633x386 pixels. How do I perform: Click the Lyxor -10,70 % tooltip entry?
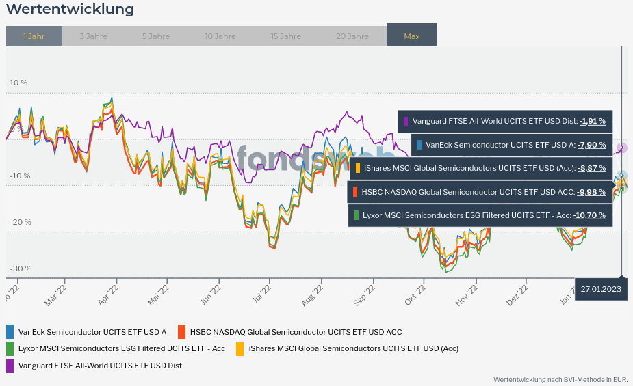(x=480, y=215)
